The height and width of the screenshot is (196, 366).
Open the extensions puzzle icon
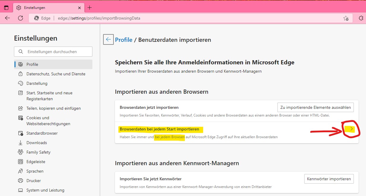click(361, 18)
